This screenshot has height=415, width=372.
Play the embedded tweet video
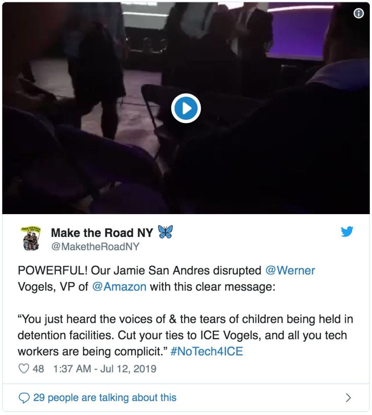(186, 108)
